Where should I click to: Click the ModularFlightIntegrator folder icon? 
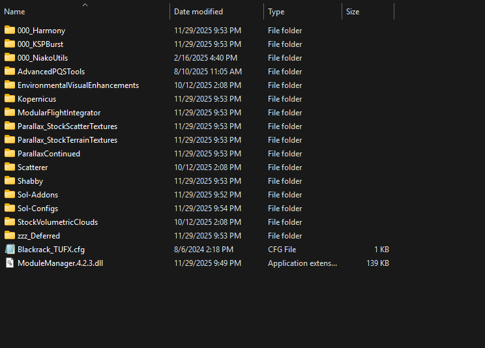tap(10, 112)
